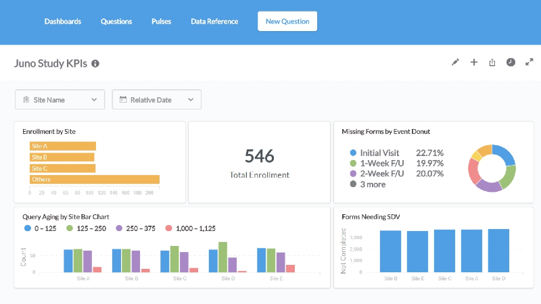Image resolution: width=541 pixels, height=304 pixels.
Task: Expand the Site Name dropdown chevron
Action: coord(94,100)
